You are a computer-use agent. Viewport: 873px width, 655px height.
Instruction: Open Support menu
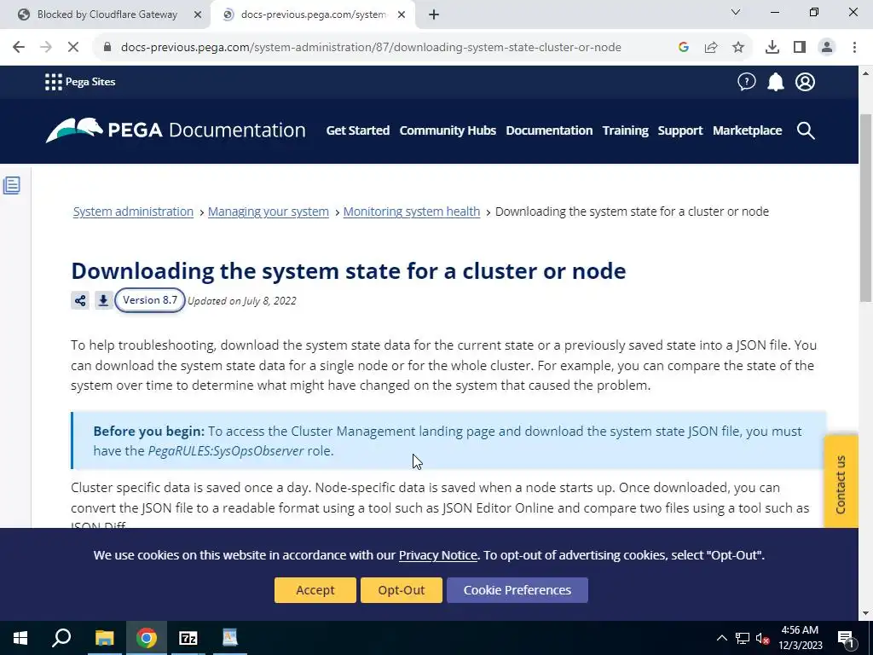[679, 130]
